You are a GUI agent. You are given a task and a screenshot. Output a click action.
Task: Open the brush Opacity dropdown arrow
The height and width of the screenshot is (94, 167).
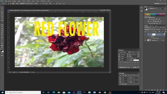pyautogui.click(x=44, y=3)
